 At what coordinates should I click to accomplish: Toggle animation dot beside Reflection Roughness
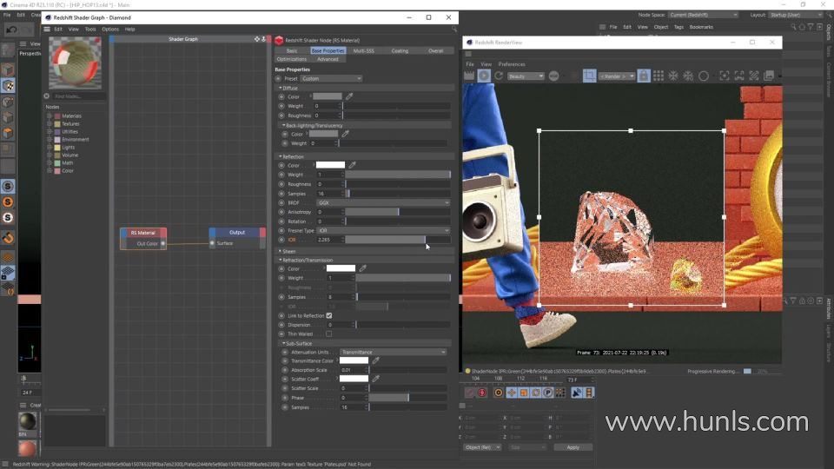point(281,184)
